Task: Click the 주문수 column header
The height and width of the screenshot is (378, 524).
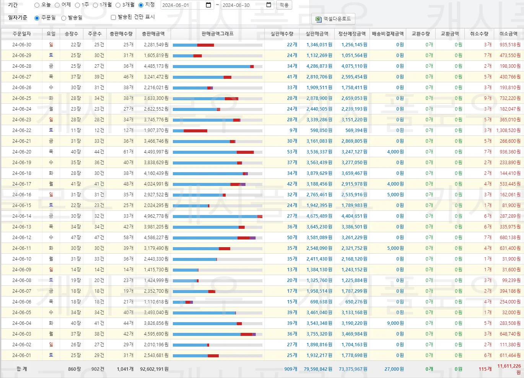Action: click(x=95, y=34)
